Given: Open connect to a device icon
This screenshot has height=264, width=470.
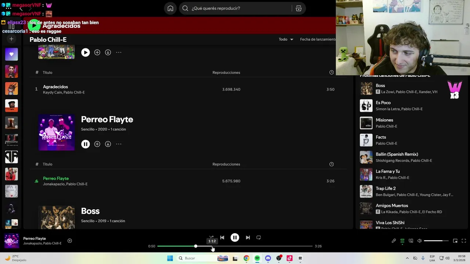Looking at the screenshot, I should coord(411,241).
